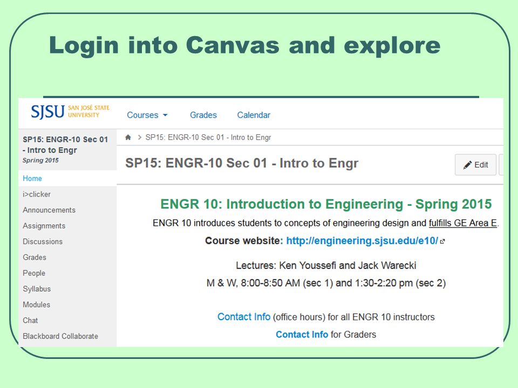Click the pencil icon on the Edit button
518x388 pixels.
(467, 165)
